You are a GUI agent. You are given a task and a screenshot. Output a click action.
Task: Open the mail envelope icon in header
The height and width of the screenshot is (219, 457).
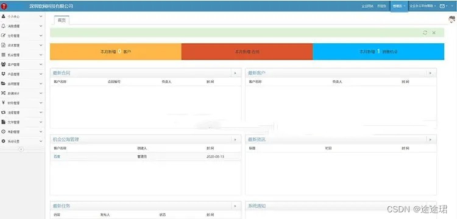(x=442, y=6)
